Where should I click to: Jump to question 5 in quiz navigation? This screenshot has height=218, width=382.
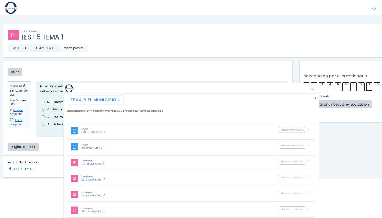coord(338,86)
